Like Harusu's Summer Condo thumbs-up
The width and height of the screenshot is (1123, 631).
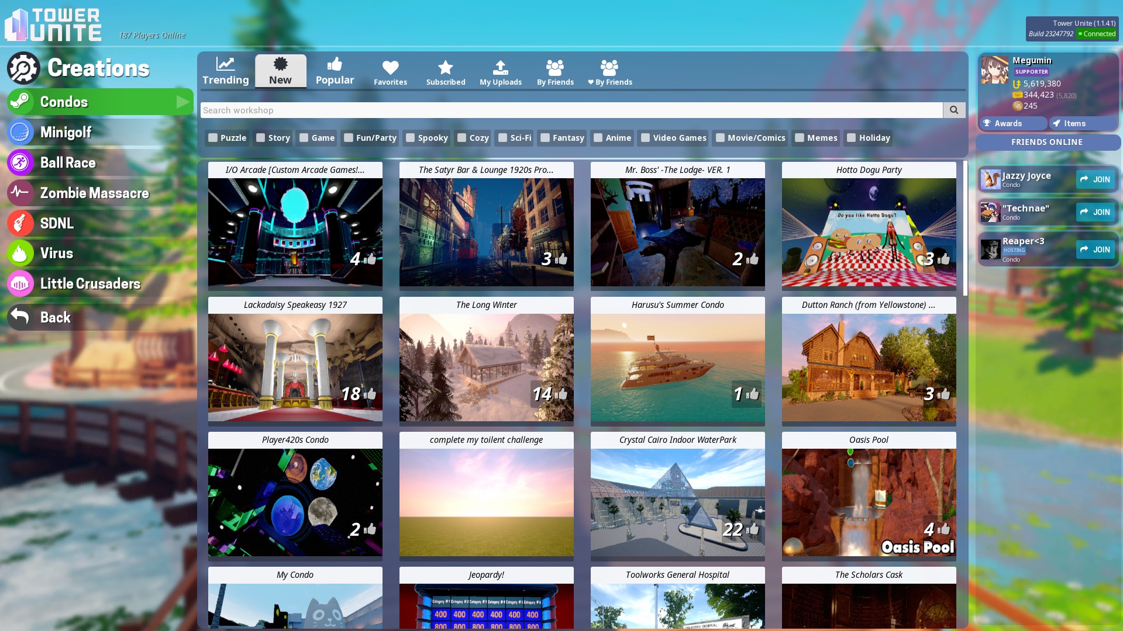753,394
